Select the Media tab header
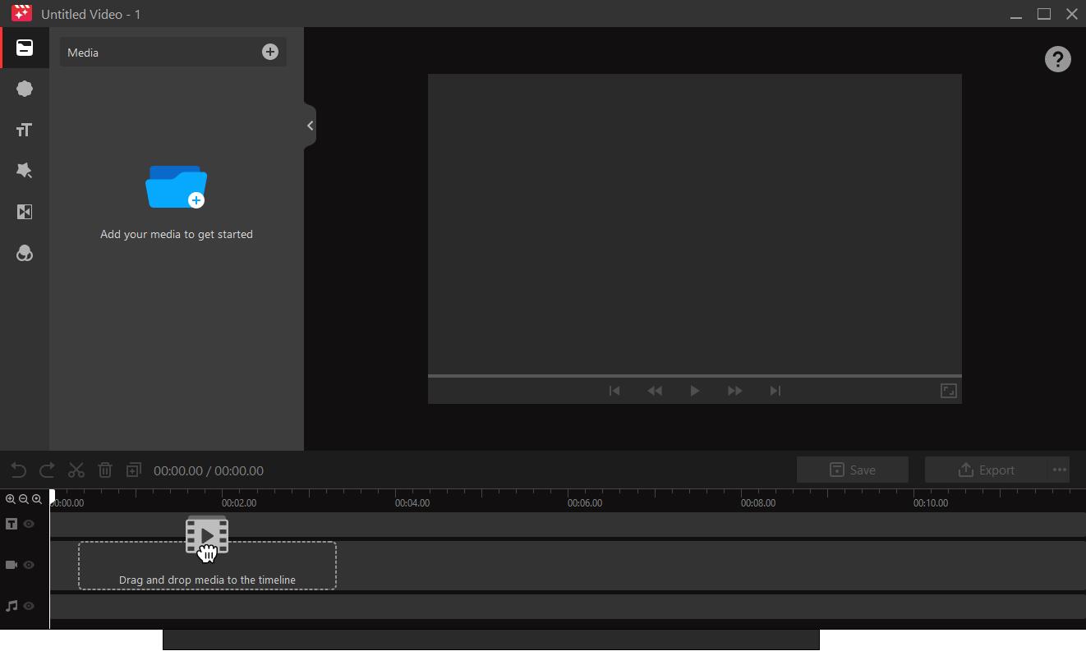1086x651 pixels. pyautogui.click(x=83, y=52)
